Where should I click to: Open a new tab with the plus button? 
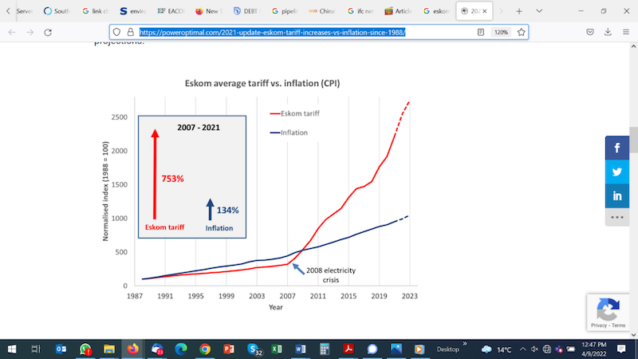coord(519,11)
